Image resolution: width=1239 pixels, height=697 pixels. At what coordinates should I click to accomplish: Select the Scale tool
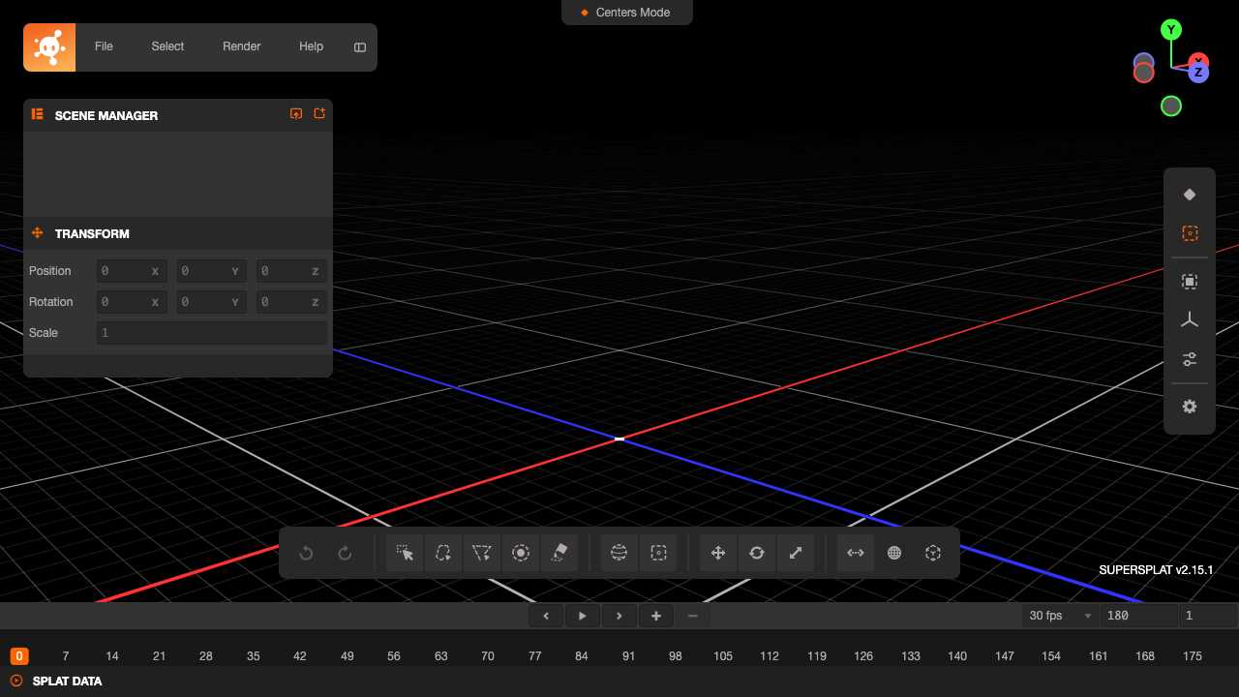tap(796, 552)
